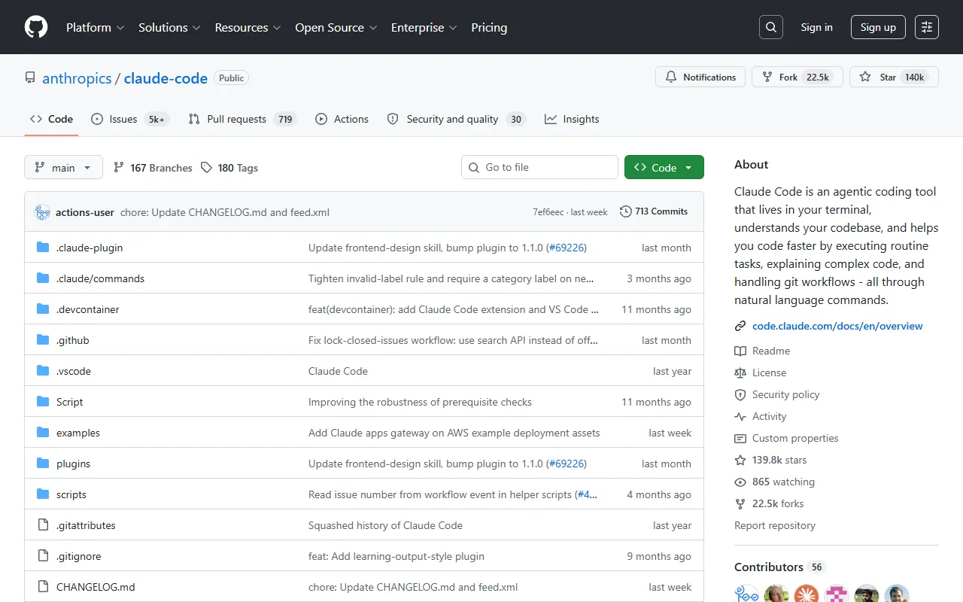This screenshot has width=963, height=602.
Task: Switch to the Issues tab
Action: point(130,119)
